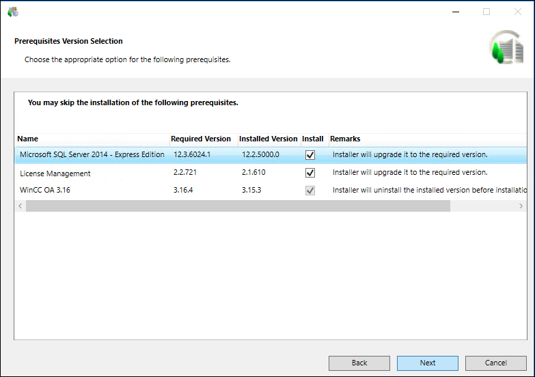
Task: Toggle the License Management install checkbox
Action: click(310, 173)
